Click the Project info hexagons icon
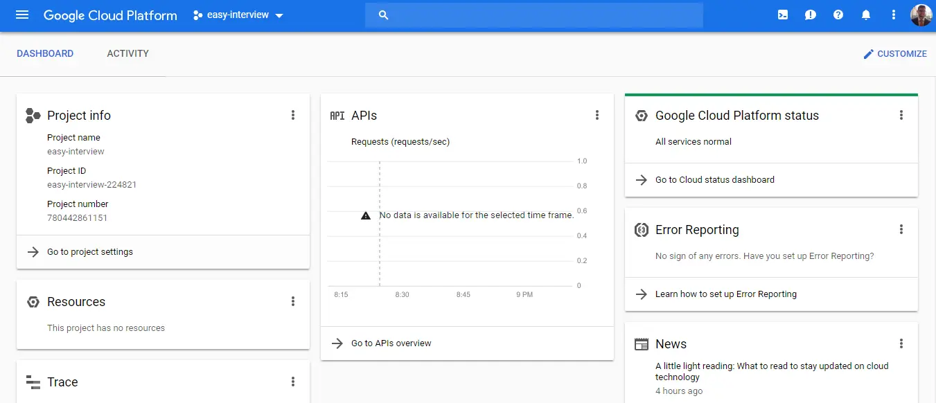This screenshot has width=936, height=403. (x=33, y=116)
